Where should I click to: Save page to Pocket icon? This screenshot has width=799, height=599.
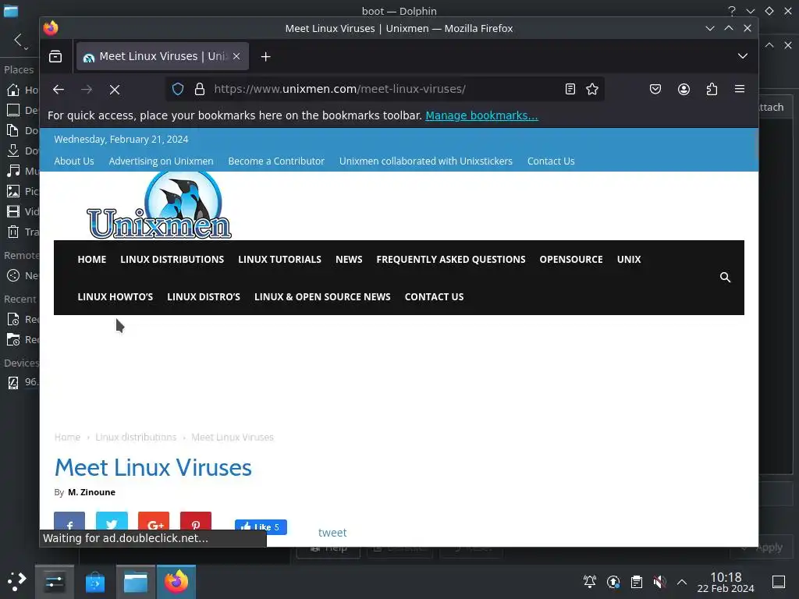[655, 89]
